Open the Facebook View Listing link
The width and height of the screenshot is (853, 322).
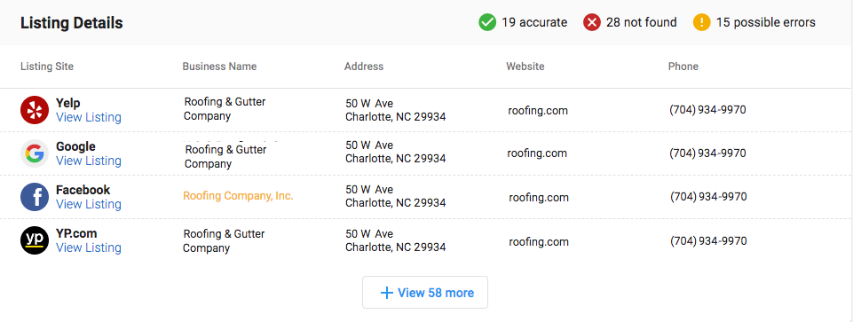(89, 205)
